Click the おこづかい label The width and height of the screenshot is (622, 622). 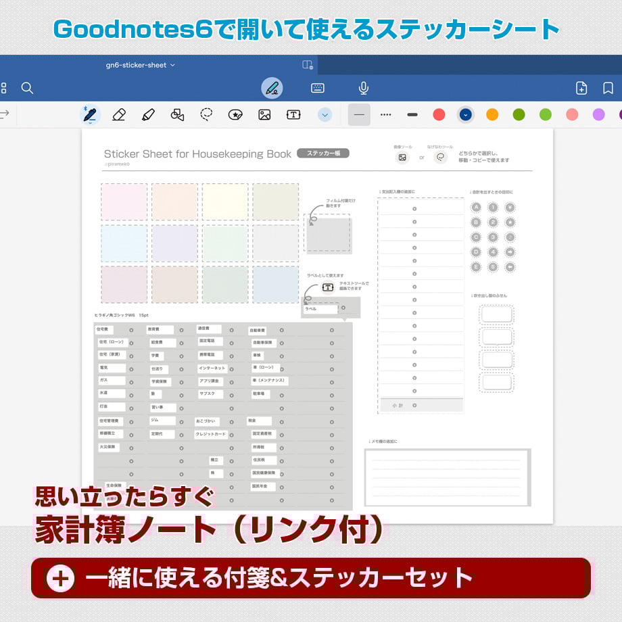tap(207, 421)
